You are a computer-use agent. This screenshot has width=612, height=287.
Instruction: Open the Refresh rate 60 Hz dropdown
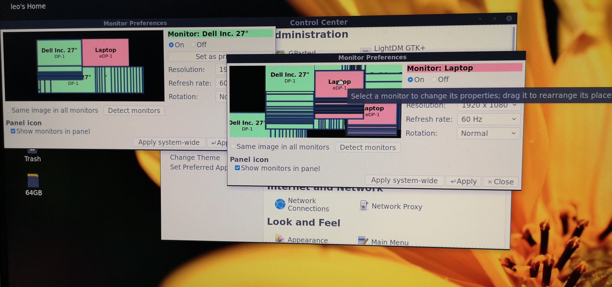point(488,119)
